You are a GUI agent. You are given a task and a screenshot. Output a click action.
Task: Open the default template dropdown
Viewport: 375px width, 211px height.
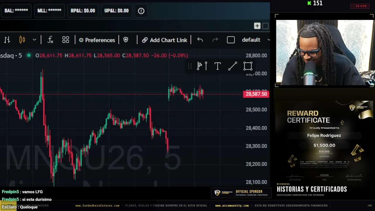pos(255,40)
